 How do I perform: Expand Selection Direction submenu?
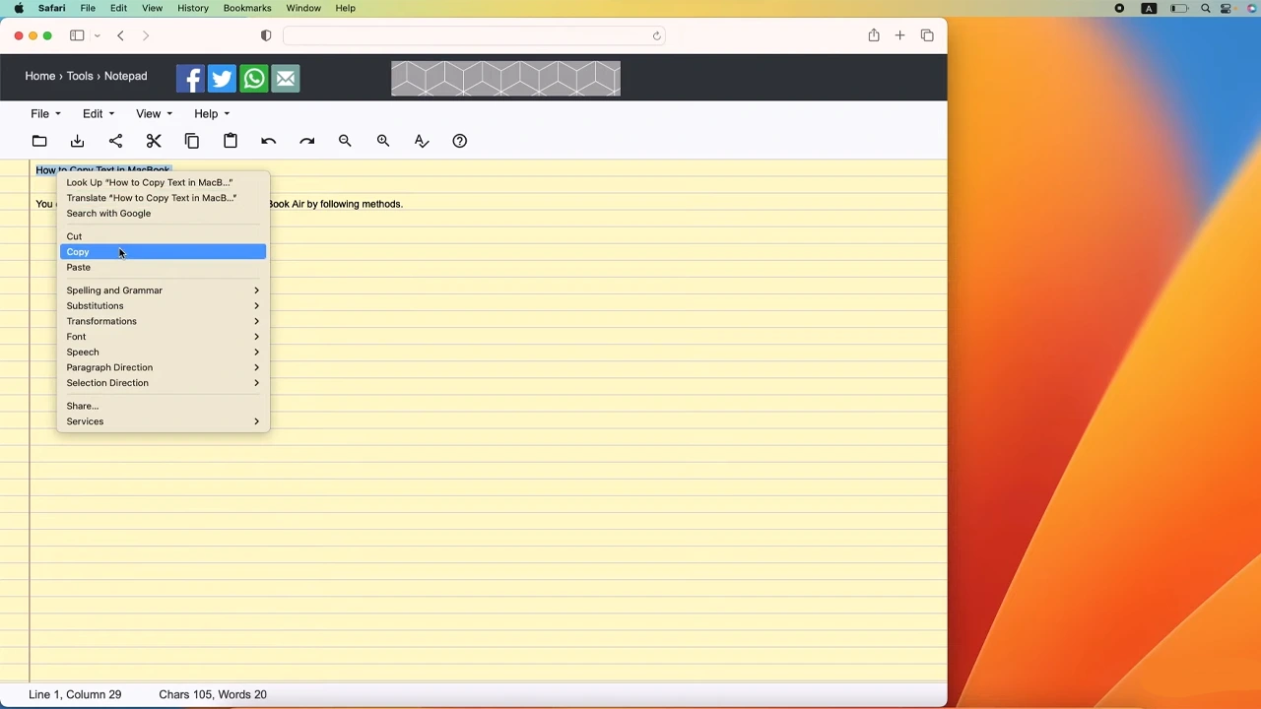point(163,383)
